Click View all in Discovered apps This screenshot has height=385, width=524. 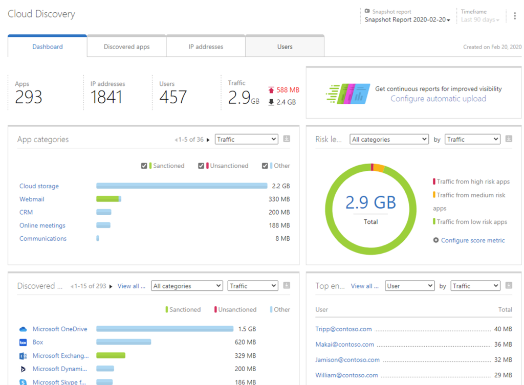[x=132, y=286]
